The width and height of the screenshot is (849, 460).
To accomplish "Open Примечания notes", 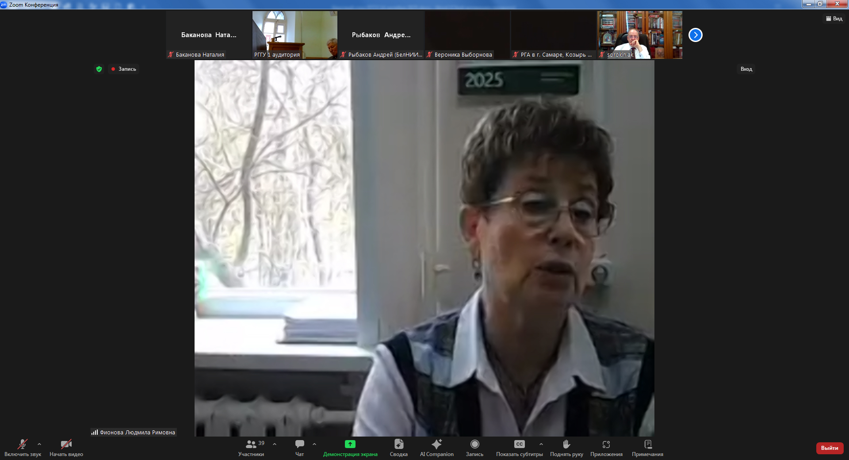I will pyautogui.click(x=647, y=448).
